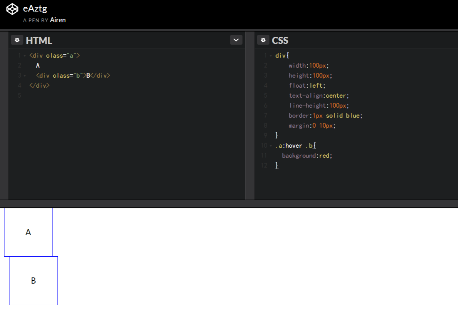
Task: Open the HTML panel settings gear
Action: click(17, 40)
